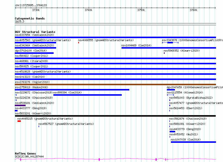The image size is (223, 162).
Task: Click the blue nsv4433777 variant bar
Action: click(x=16, y=111)
